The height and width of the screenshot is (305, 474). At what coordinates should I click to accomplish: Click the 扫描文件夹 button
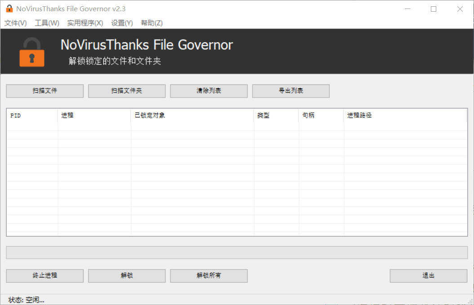coord(127,91)
